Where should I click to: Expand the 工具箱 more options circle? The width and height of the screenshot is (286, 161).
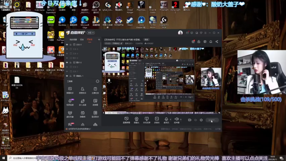tap(98, 81)
